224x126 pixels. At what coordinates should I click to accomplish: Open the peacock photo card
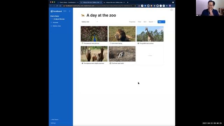94,34
